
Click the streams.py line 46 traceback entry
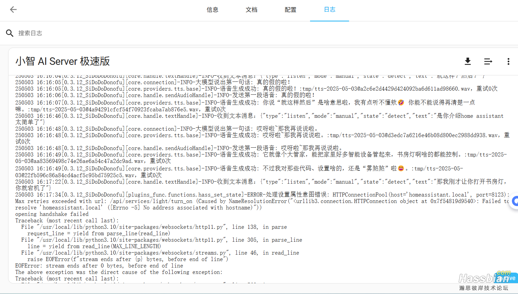(x=160, y=253)
